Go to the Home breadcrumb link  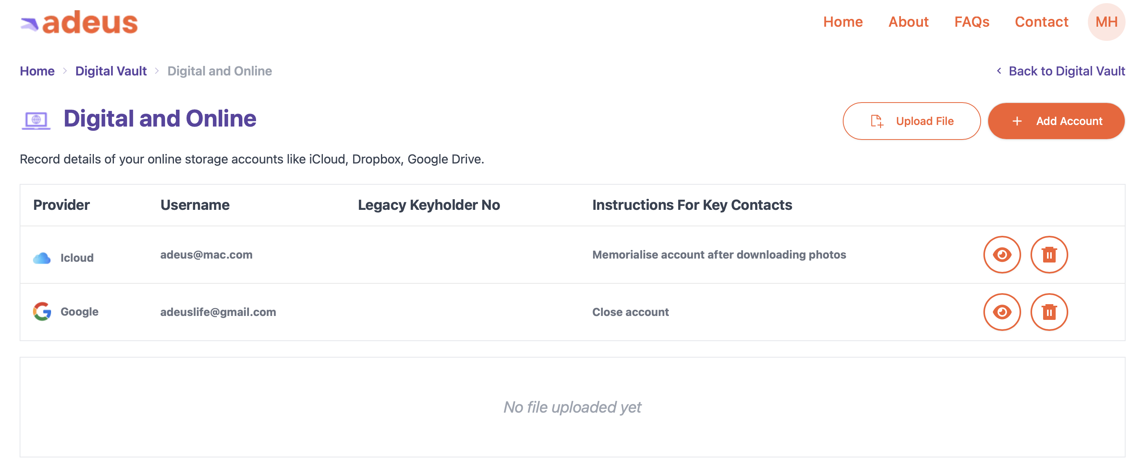[37, 71]
